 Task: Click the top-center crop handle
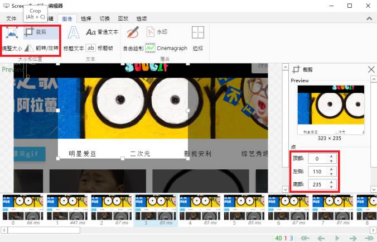click(x=123, y=64)
